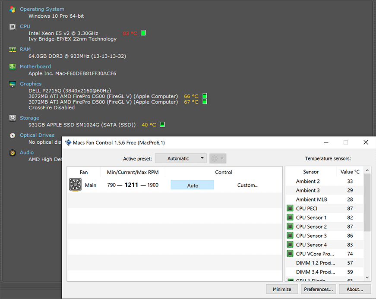376x299 pixels.
Task: Click the Control column header
Action: point(224,172)
